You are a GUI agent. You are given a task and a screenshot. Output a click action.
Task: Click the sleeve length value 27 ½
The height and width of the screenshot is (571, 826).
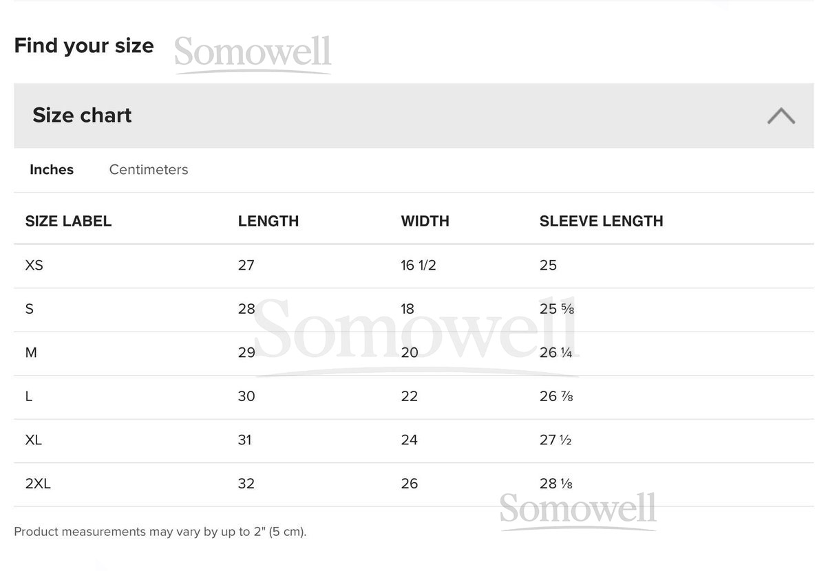[555, 440]
